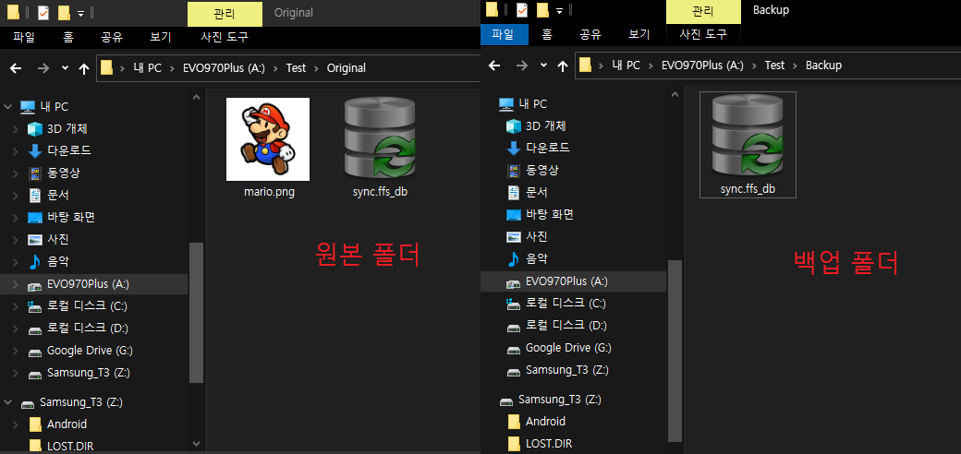The height and width of the screenshot is (454, 961).
Task: Go back in Backup window
Action: pyautogui.click(x=494, y=66)
